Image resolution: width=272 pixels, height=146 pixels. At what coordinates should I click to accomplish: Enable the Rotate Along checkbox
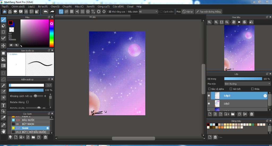(27, 102)
